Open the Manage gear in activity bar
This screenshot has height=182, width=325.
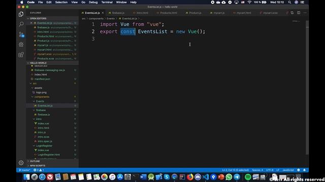pos(21,163)
